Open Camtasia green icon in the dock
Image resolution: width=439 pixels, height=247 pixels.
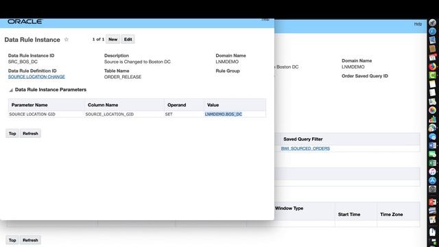[x=433, y=75]
